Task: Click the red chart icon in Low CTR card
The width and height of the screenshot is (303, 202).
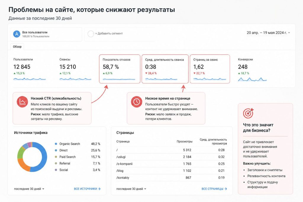Action: coord(22,101)
